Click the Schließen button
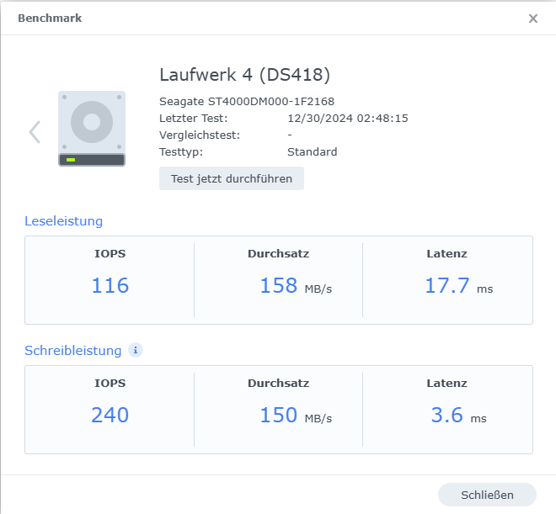The height and width of the screenshot is (514, 556). click(x=487, y=495)
